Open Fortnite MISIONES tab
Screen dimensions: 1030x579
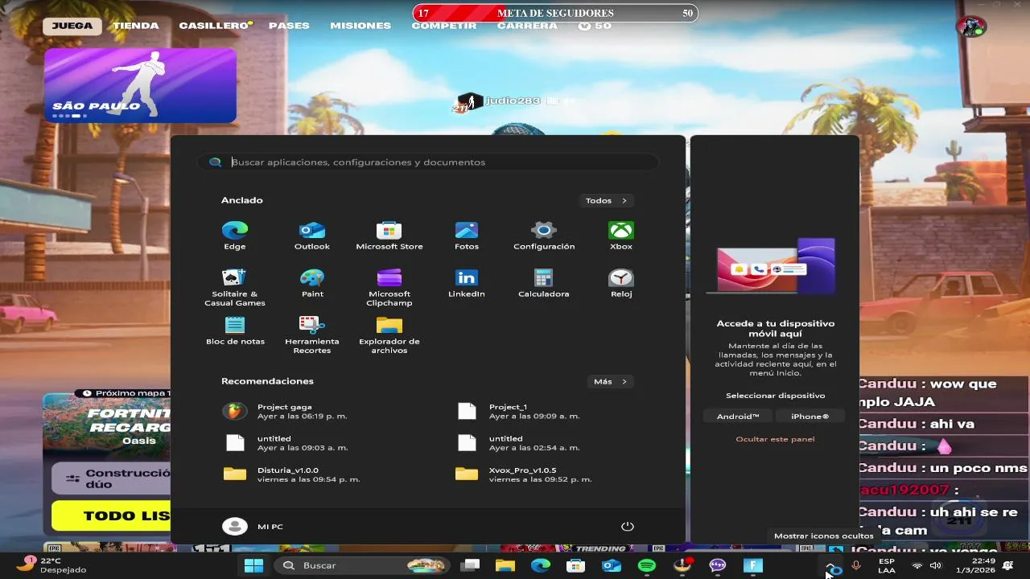click(360, 26)
